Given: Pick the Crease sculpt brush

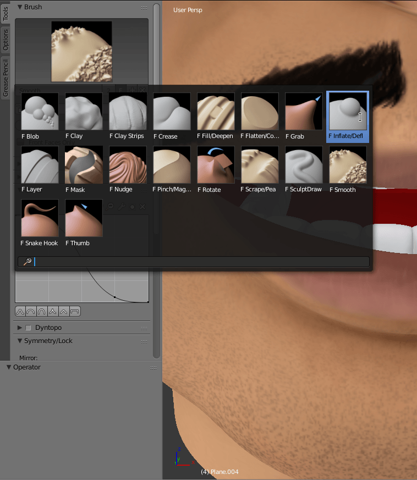Looking at the screenshot, I should pos(172,112).
